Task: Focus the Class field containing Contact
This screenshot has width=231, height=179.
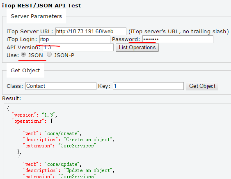Action: pyautogui.click(x=61, y=86)
